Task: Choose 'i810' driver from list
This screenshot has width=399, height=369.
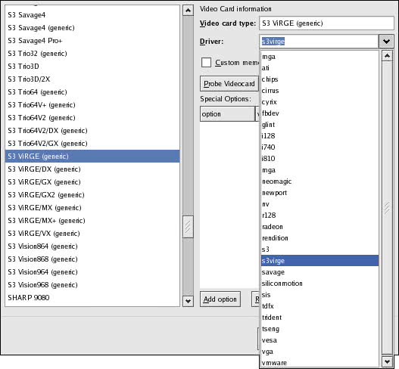Action: (320, 159)
